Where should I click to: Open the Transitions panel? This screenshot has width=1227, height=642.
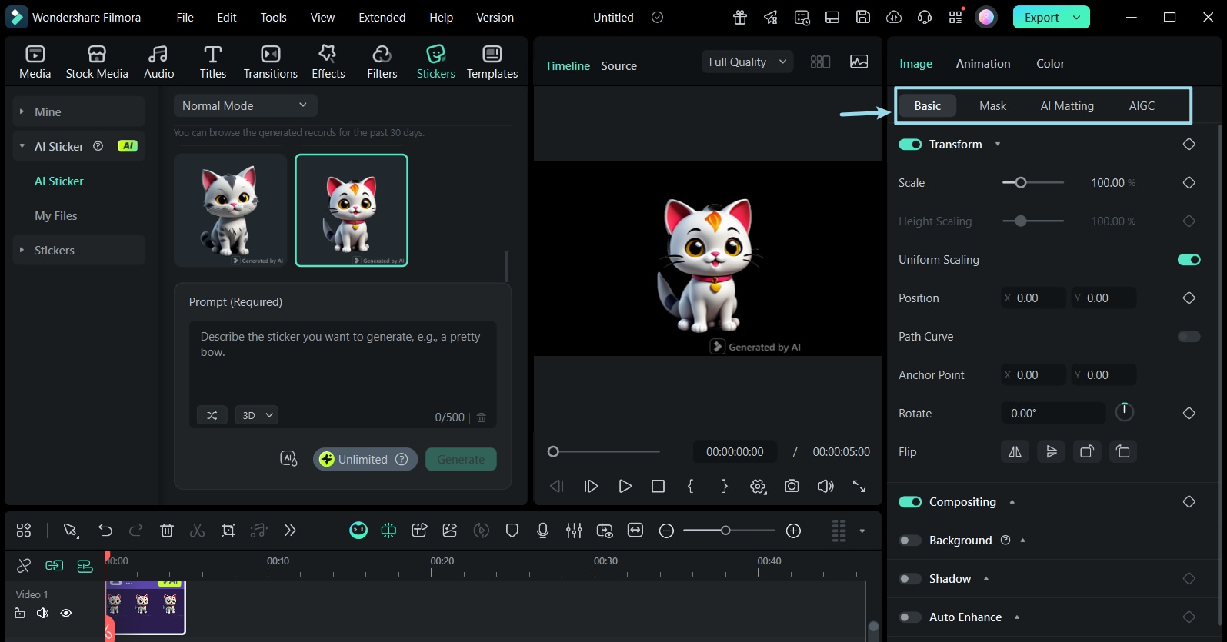coord(270,62)
